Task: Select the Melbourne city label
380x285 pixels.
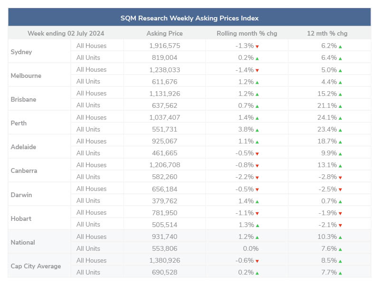Action: [x=26, y=76]
